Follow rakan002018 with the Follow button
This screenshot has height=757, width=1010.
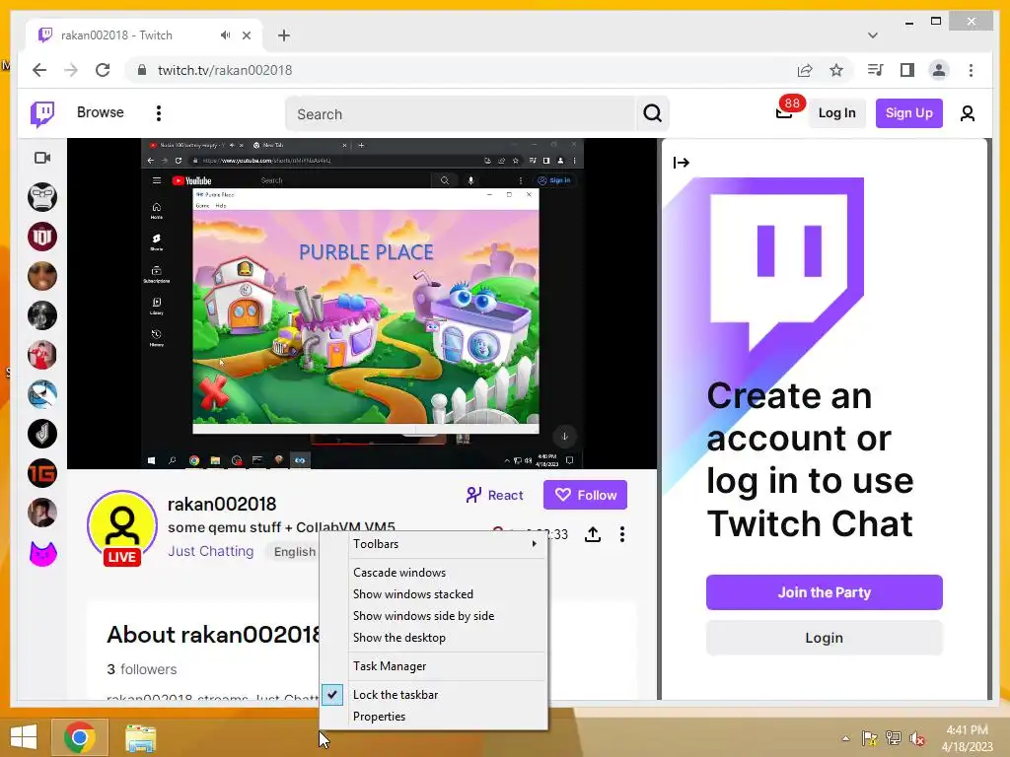tap(585, 495)
